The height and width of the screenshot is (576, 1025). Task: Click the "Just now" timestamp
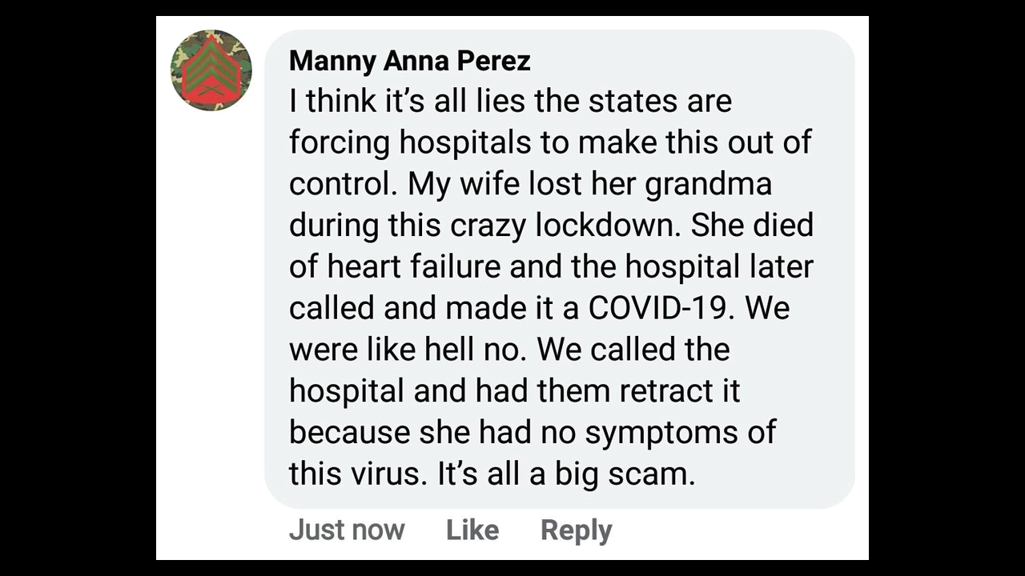pyautogui.click(x=347, y=530)
